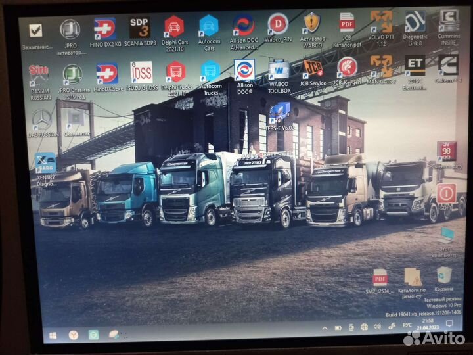Click the Windows Start button

point(53,335)
